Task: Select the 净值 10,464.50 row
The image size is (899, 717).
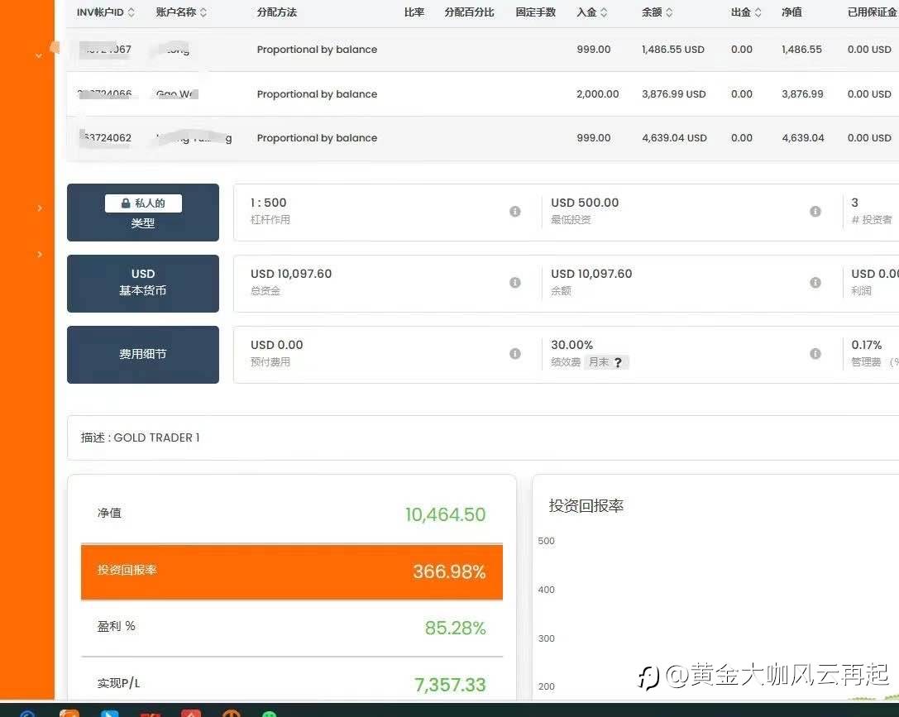Action: coord(292,514)
